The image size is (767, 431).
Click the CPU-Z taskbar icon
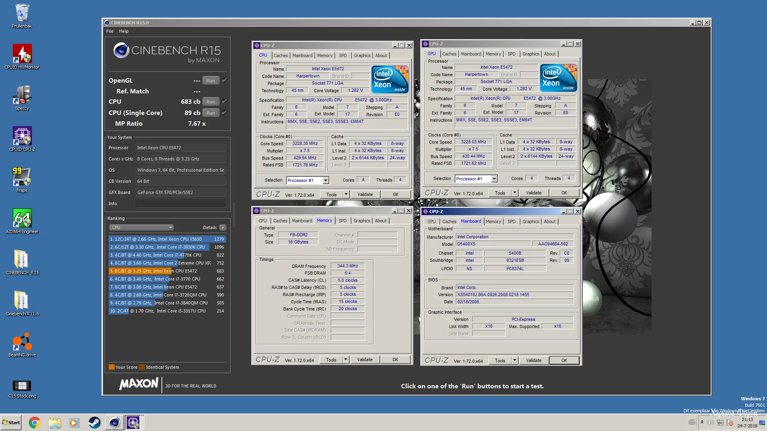[x=133, y=423]
